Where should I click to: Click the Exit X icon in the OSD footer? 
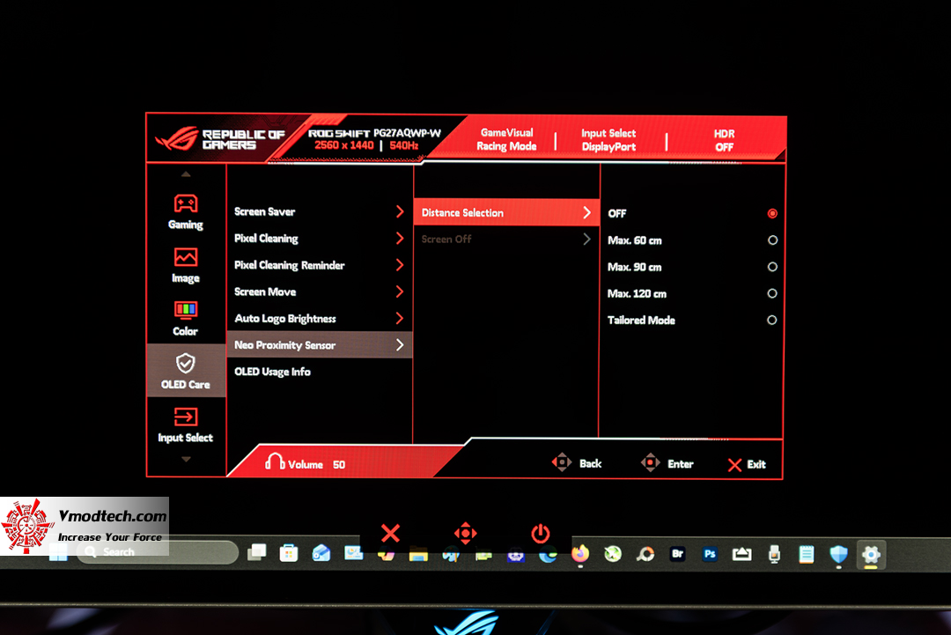tap(734, 464)
